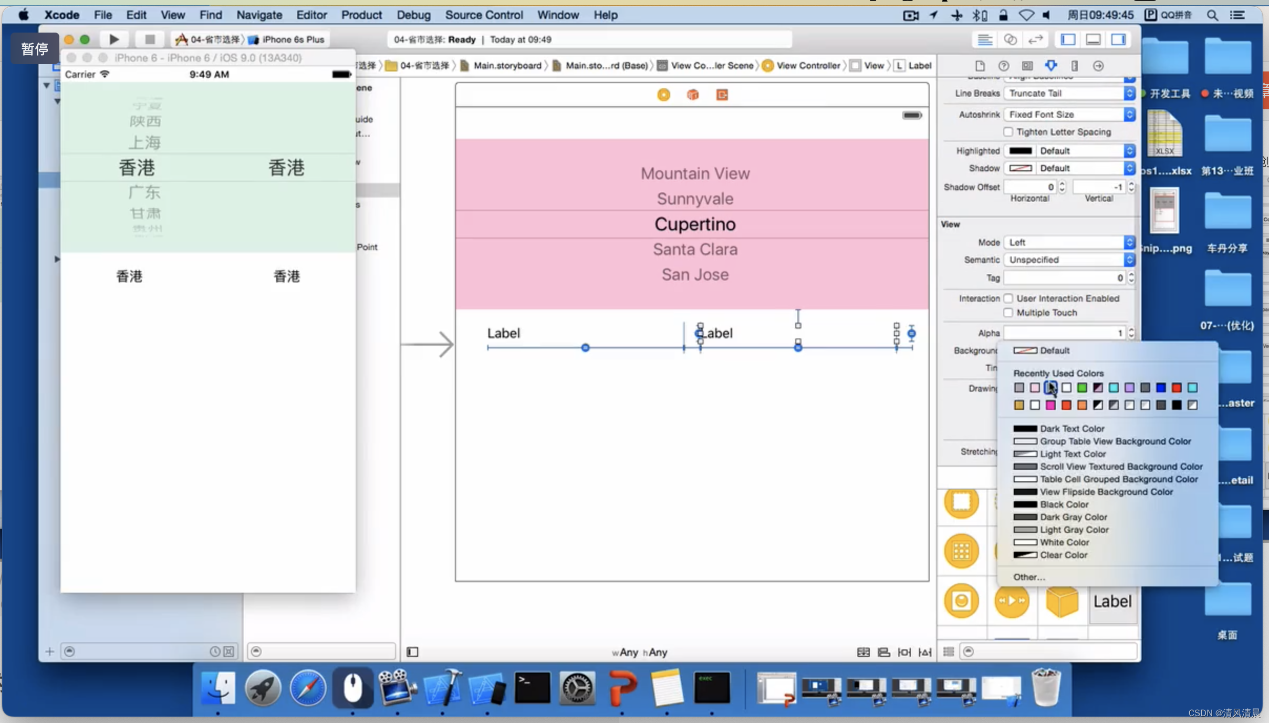Click View Controller in the jump bar

[x=801, y=66]
